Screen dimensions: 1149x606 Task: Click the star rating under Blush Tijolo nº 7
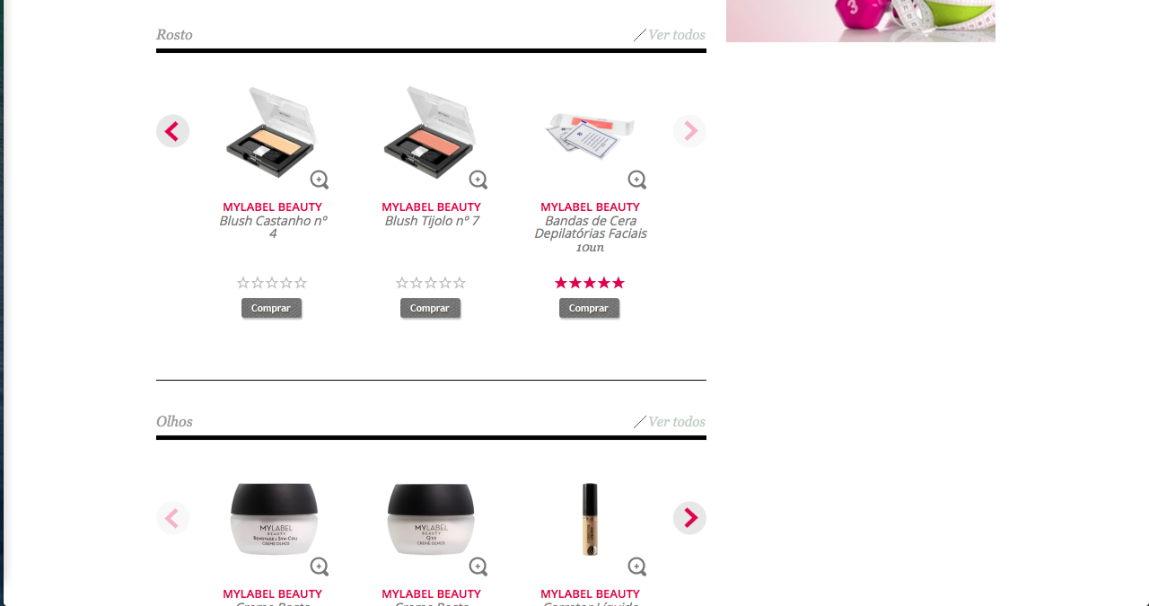click(431, 283)
